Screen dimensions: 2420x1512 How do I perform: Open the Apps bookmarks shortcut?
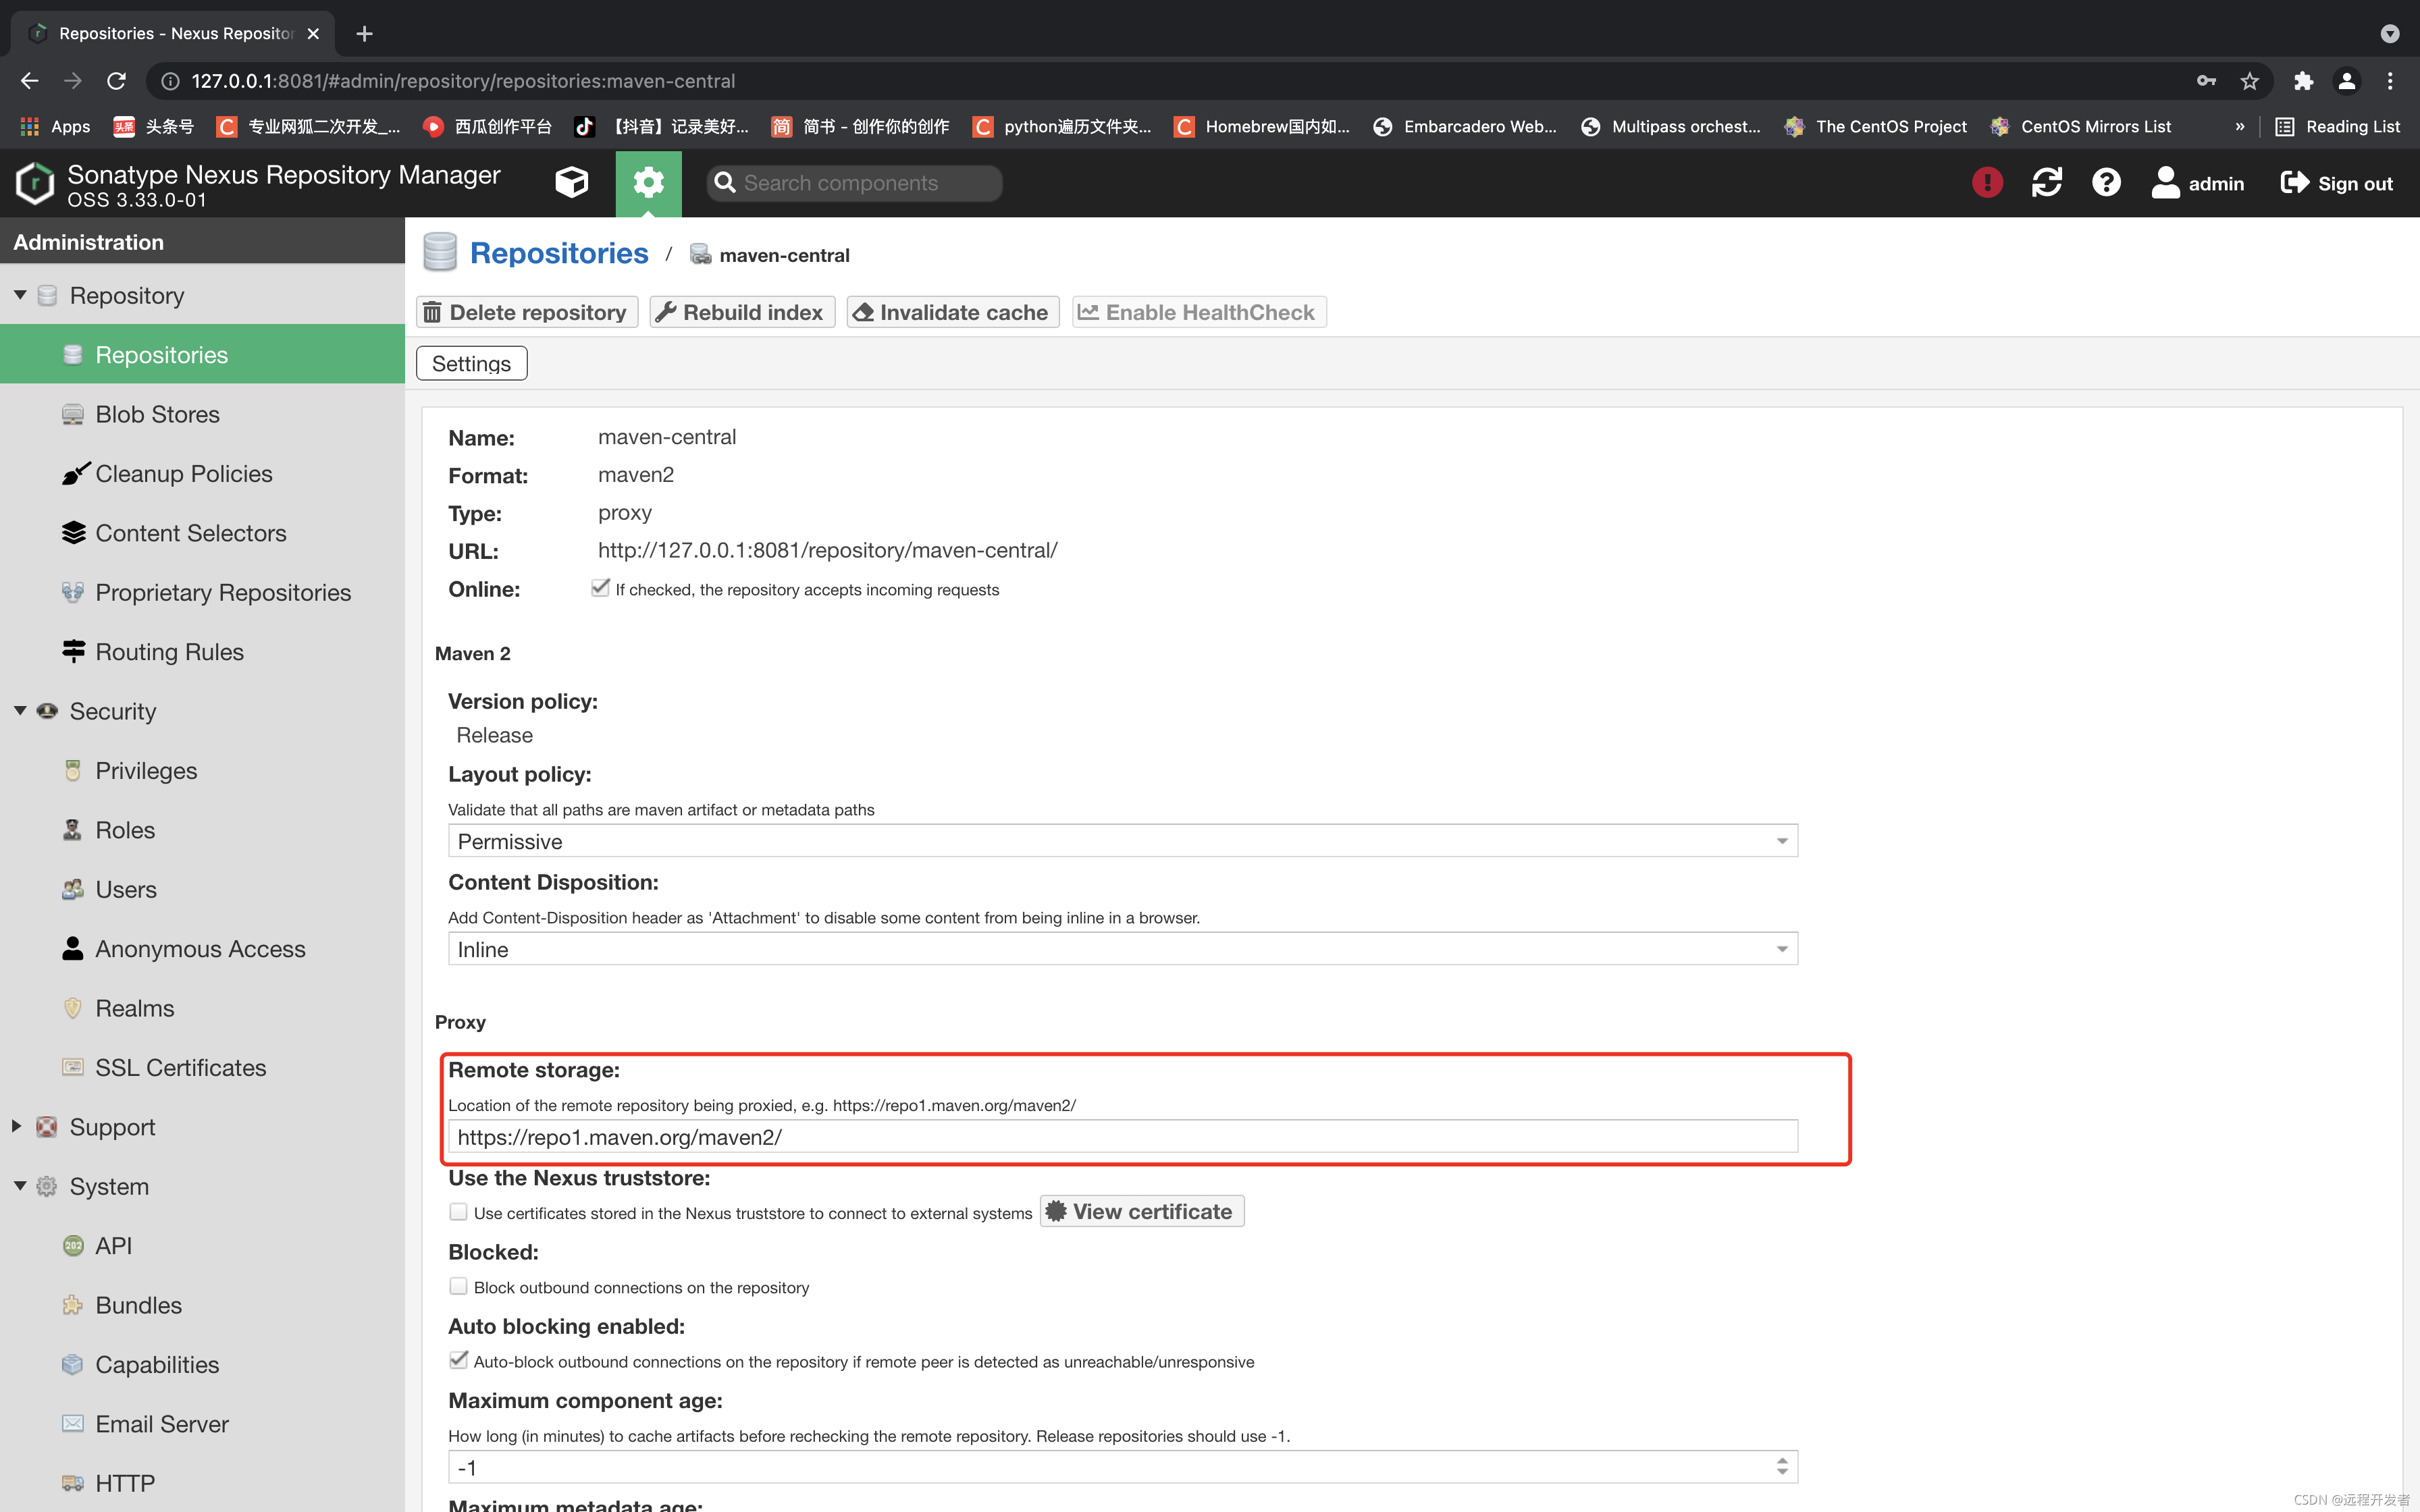click(56, 127)
